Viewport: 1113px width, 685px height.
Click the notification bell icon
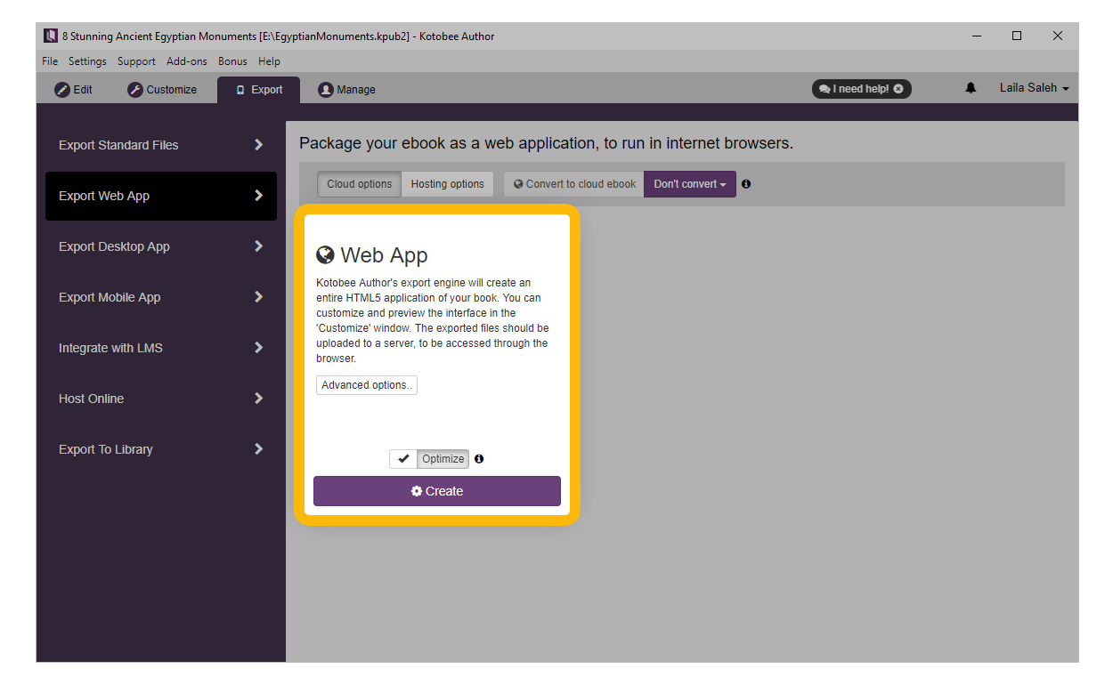click(x=971, y=88)
